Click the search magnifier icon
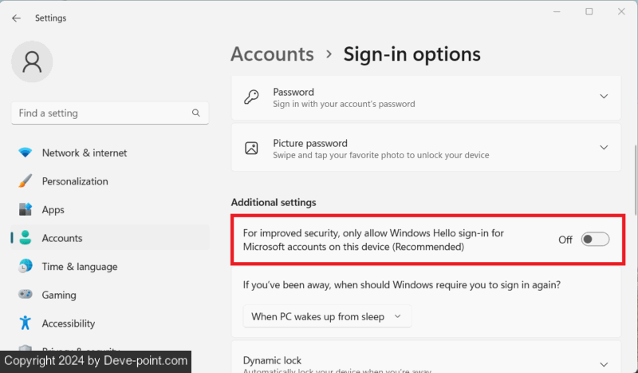This screenshot has width=638, height=373. pyautogui.click(x=196, y=113)
